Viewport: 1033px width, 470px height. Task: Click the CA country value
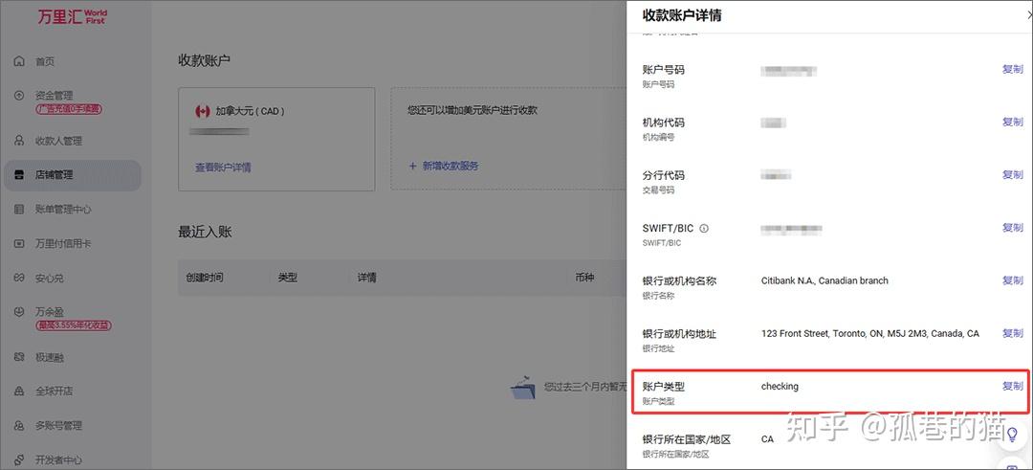[767, 439]
